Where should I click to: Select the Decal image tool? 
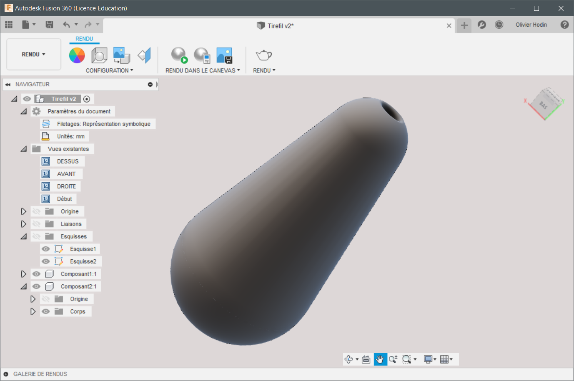[122, 55]
